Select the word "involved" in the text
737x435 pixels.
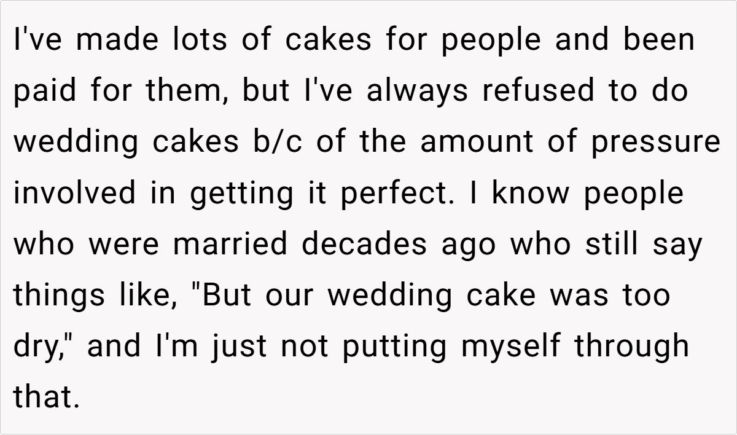[x=76, y=194]
